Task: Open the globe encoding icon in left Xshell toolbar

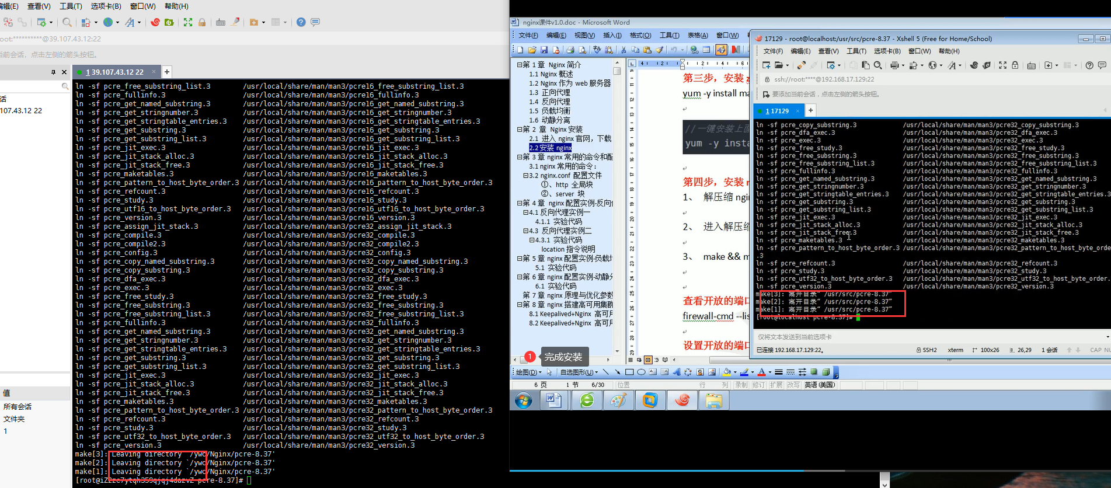Action: 108,22
